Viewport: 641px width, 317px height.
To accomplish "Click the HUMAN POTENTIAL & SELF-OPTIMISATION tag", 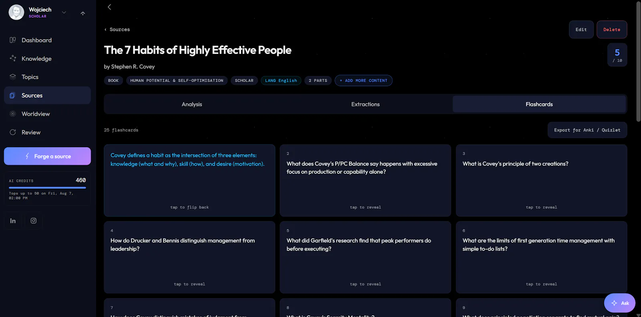I will click(x=177, y=80).
